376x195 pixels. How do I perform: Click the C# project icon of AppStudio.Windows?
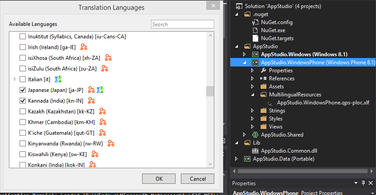(255, 54)
